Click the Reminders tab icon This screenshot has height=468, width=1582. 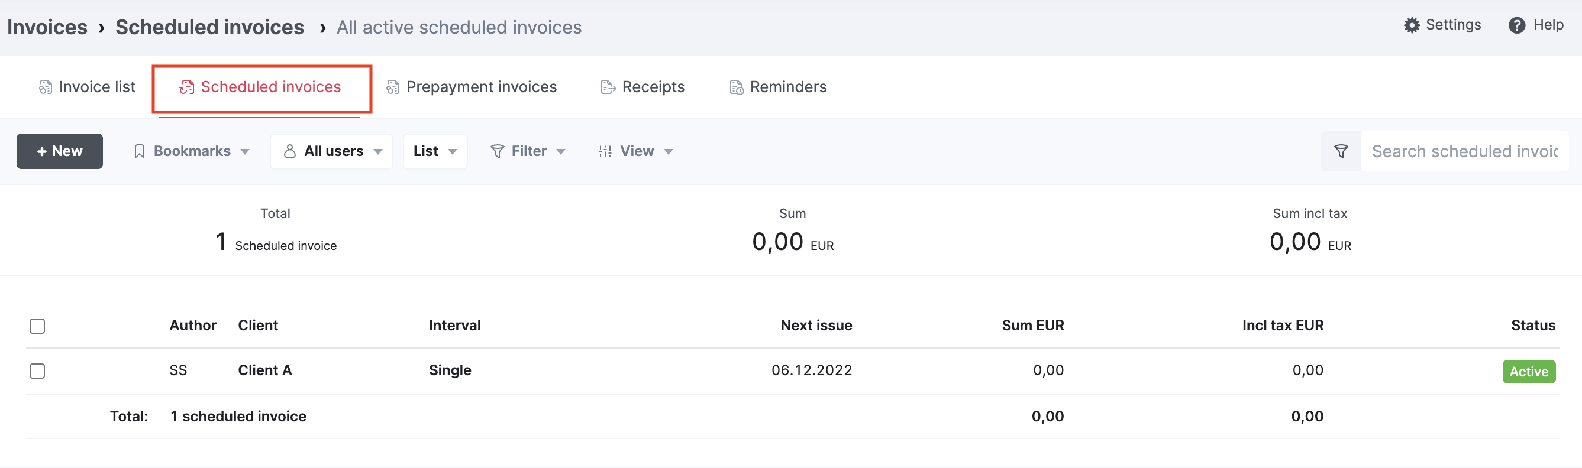(x=737, y=87)
